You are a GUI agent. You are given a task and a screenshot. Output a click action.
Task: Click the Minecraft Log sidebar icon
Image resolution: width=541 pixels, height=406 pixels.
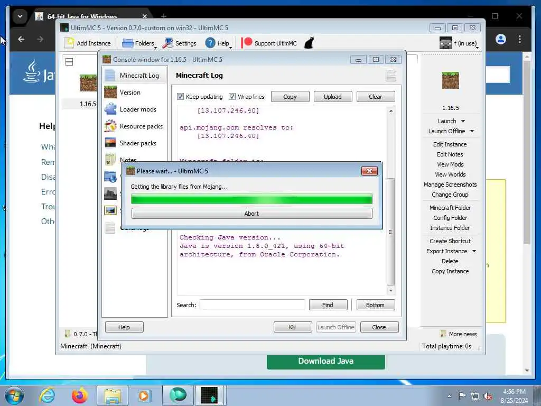click(x=110, y=75)
